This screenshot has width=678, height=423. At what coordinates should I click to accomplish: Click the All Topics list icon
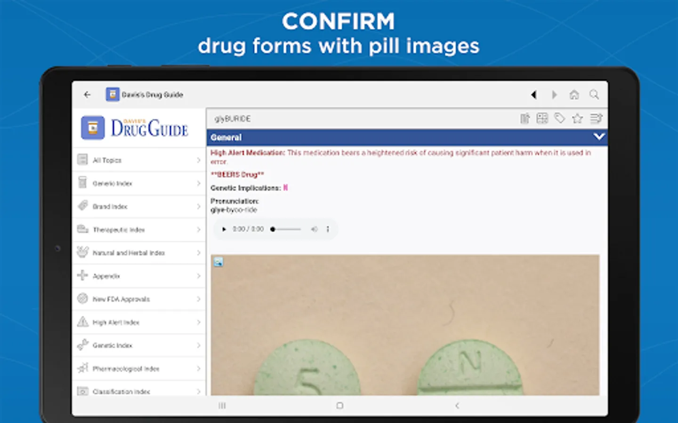[x=82, y=160]
